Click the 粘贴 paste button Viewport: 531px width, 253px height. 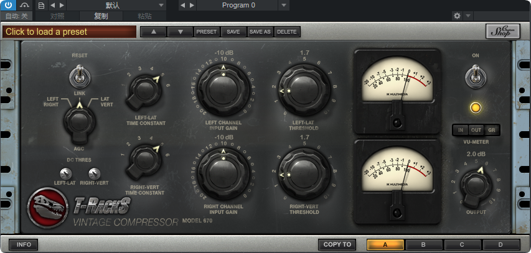click(x=144, y=16)
